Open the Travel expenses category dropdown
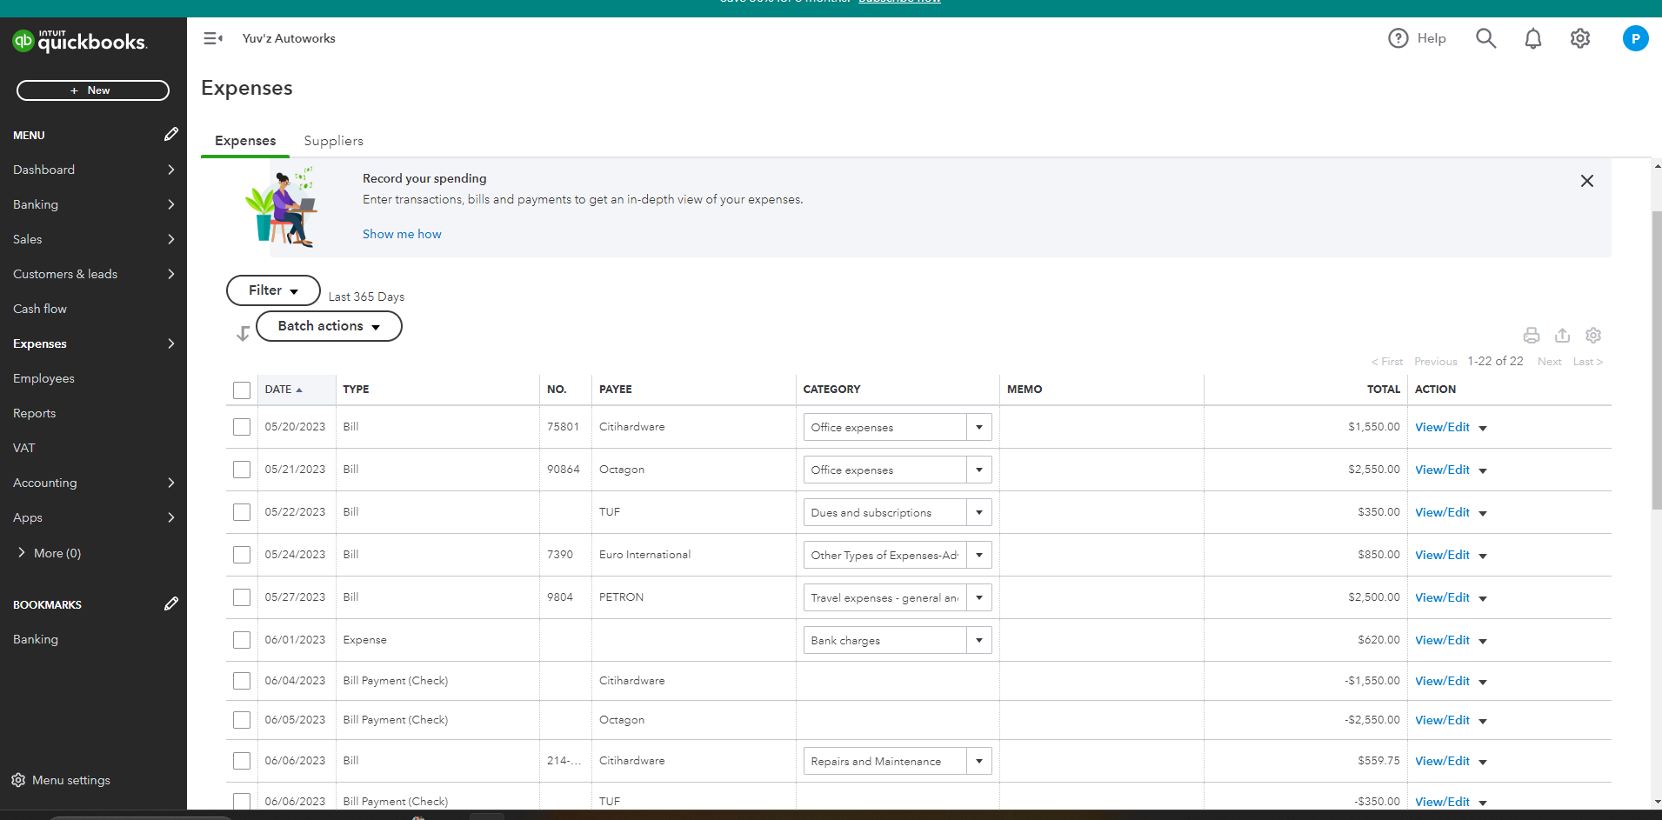 click(979, 597)
